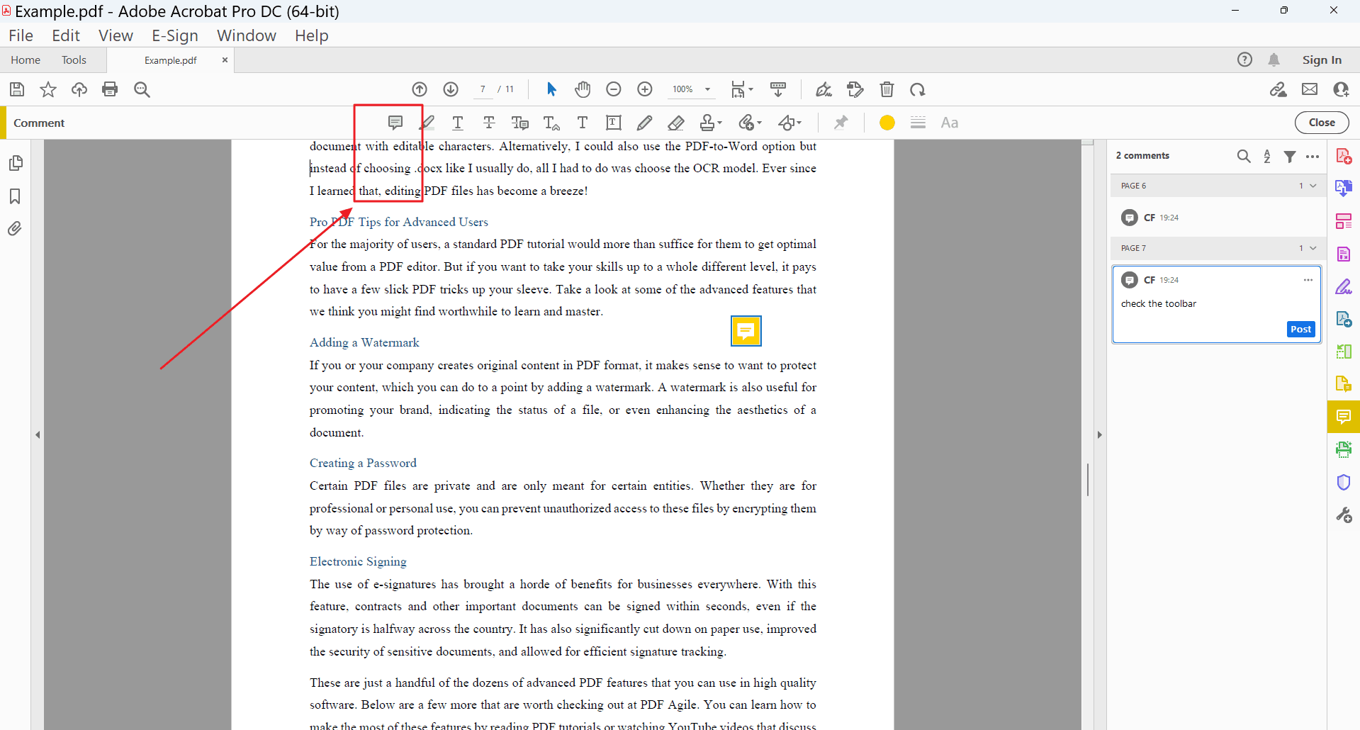1360x730 pixels.
Task: Zoom out with the minus icon
Action: tap(614, 89)
